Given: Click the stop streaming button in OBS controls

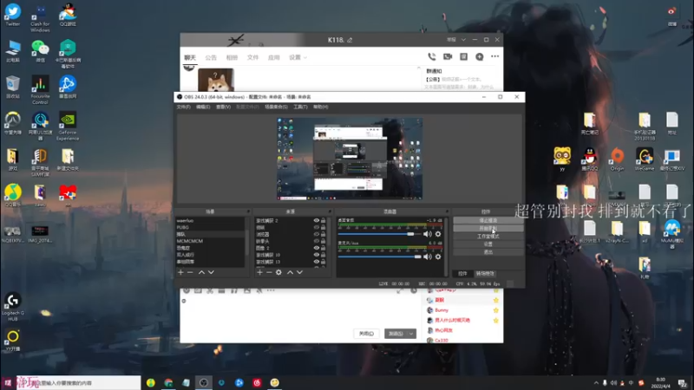Looking at the screenshot, I should coord(488,220).
